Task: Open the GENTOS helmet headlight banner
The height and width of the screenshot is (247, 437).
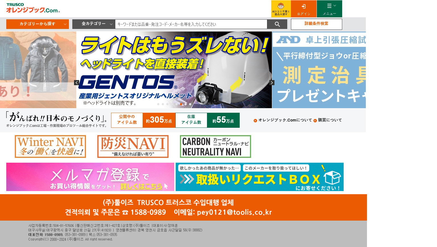Action: [174, 70]
